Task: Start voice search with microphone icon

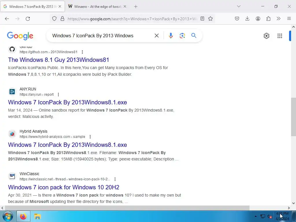Action: 171,36
